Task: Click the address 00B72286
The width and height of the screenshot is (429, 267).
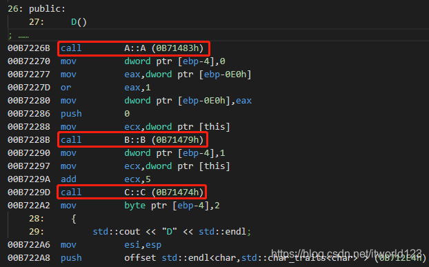Action: [29, 114]
